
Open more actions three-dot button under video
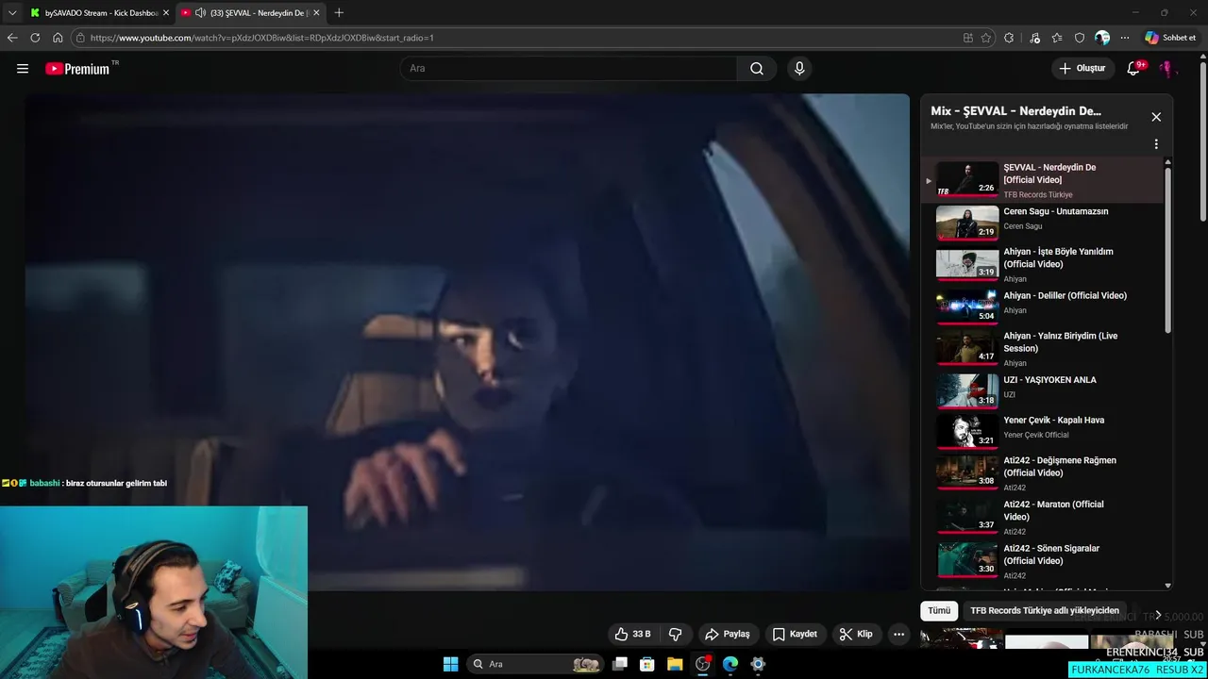(898, 634)
